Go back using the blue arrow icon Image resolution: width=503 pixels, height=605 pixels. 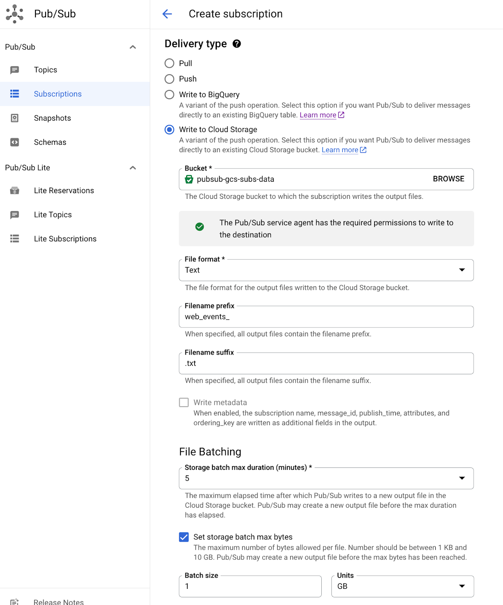(x=167, y=14)
